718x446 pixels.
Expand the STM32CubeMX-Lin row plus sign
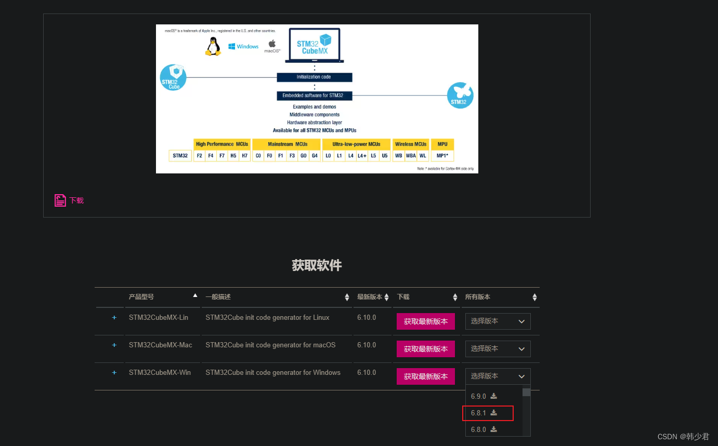[114, 317]
